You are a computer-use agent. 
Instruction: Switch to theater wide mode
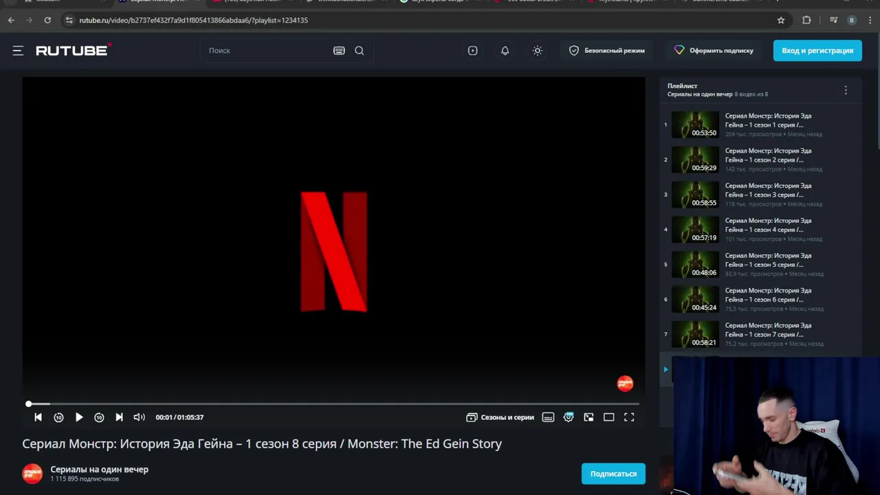tap(608, 417)
